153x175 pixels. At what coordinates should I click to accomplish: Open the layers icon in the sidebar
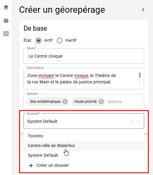[x=6, y=8]
